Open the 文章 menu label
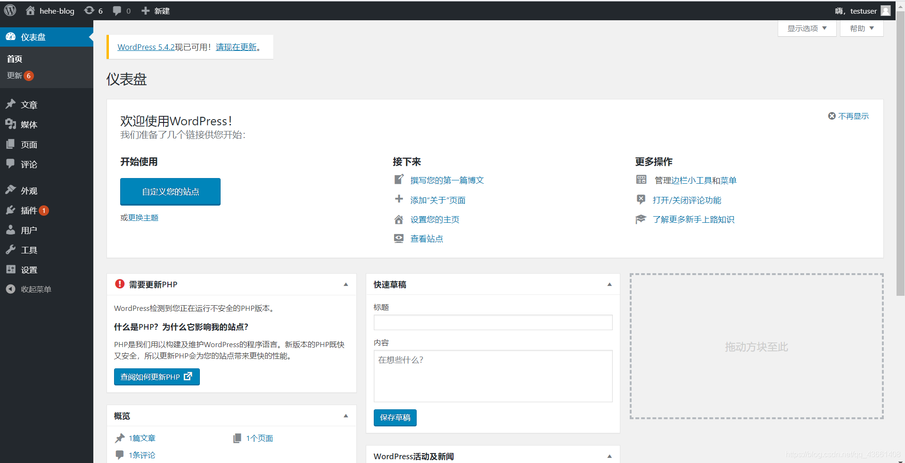 tap(29, 105)
